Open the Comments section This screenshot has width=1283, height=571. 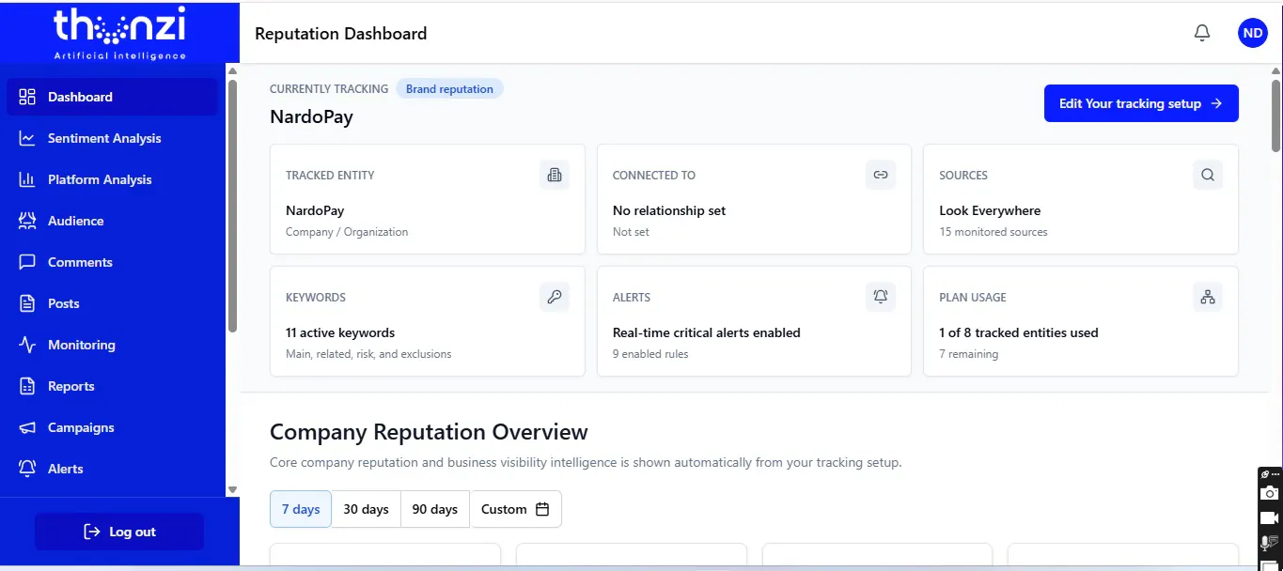click(x=113, y=262)
